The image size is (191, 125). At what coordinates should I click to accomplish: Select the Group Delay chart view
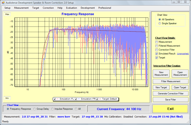pyautogui.click(x=34, y=109)
